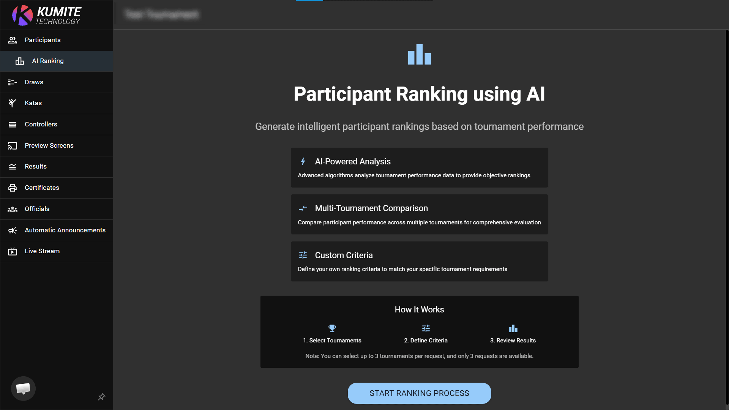The width and height of the screenshot is (729, 410).
Task: Click the Start Ranking Process button
Action: click(419, 393)
